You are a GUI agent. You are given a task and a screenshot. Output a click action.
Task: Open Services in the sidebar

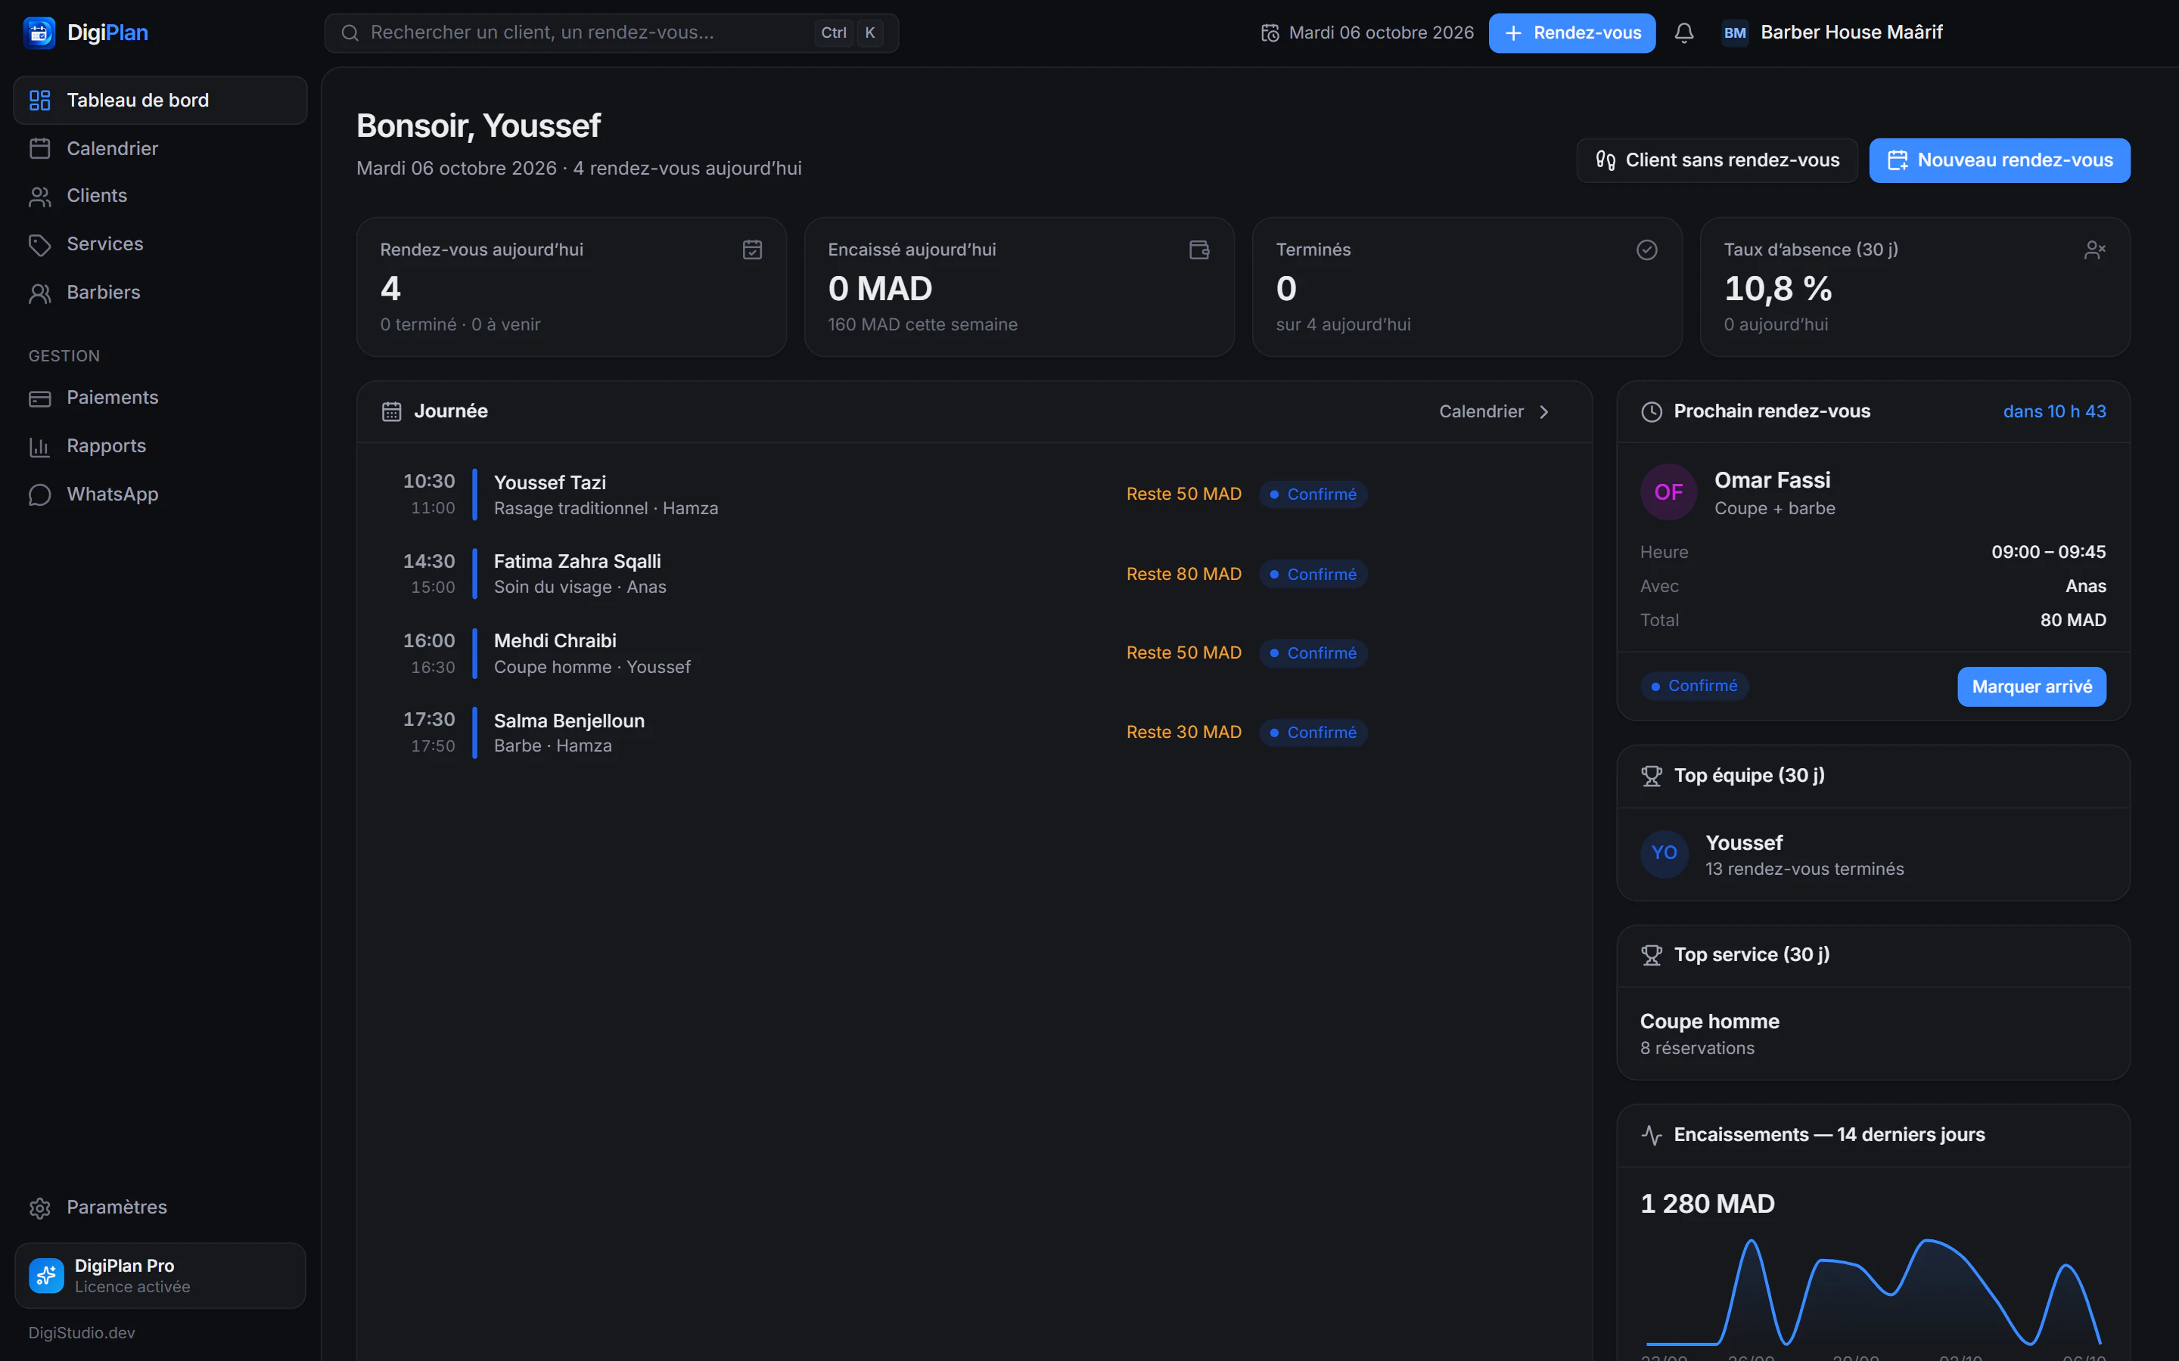pos(160,244)
